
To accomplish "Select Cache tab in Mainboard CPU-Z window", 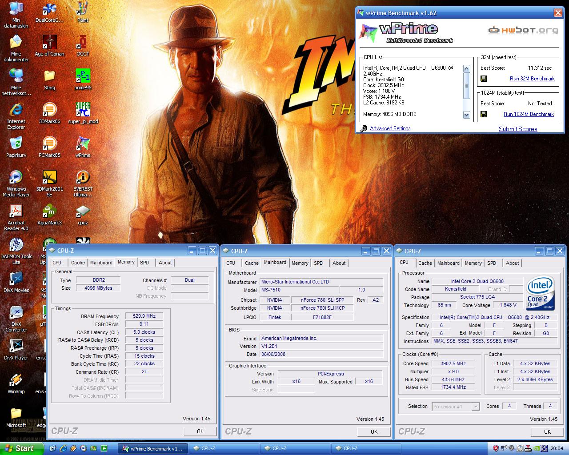I will (252, 263).
